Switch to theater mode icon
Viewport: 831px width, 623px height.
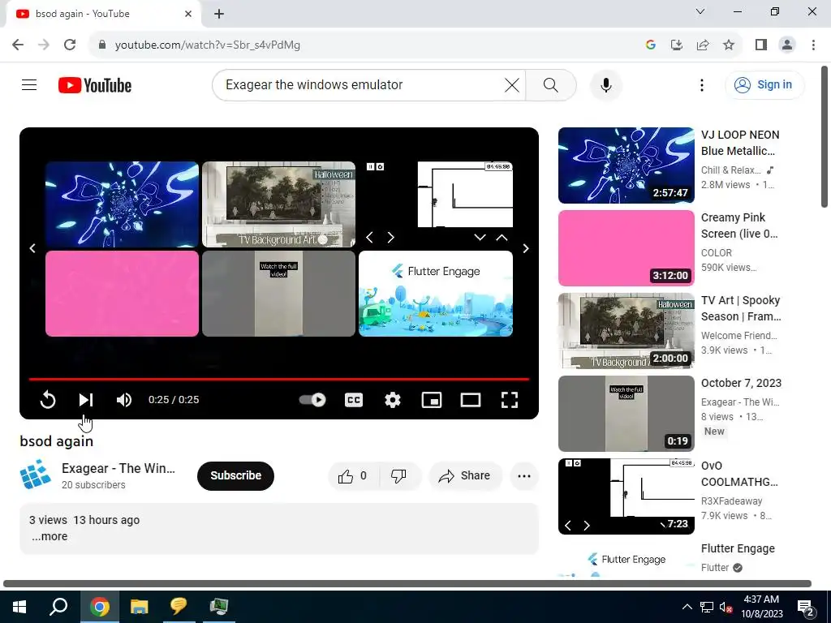[471, 400]
